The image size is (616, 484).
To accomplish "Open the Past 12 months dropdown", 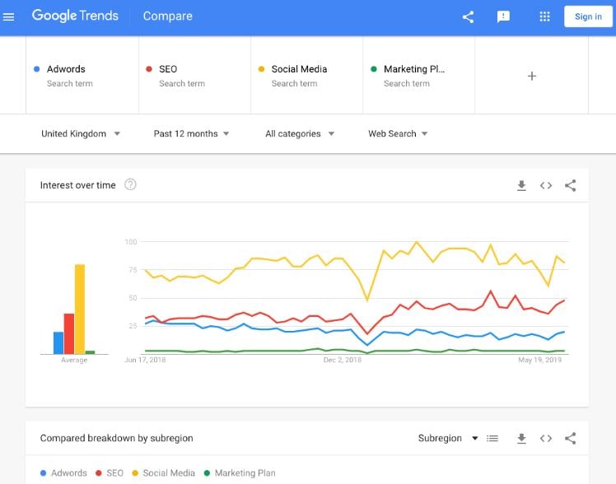I will point(191,134).
